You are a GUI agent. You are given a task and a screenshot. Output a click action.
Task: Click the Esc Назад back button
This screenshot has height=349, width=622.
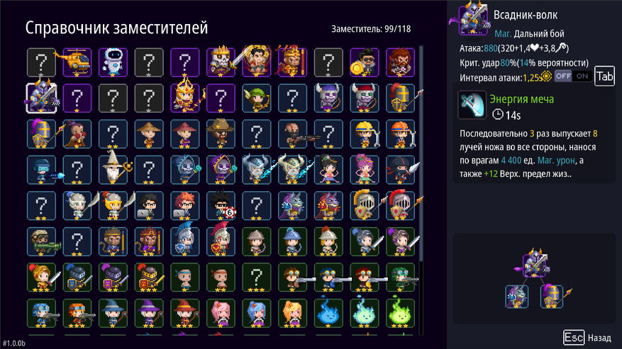587,338
